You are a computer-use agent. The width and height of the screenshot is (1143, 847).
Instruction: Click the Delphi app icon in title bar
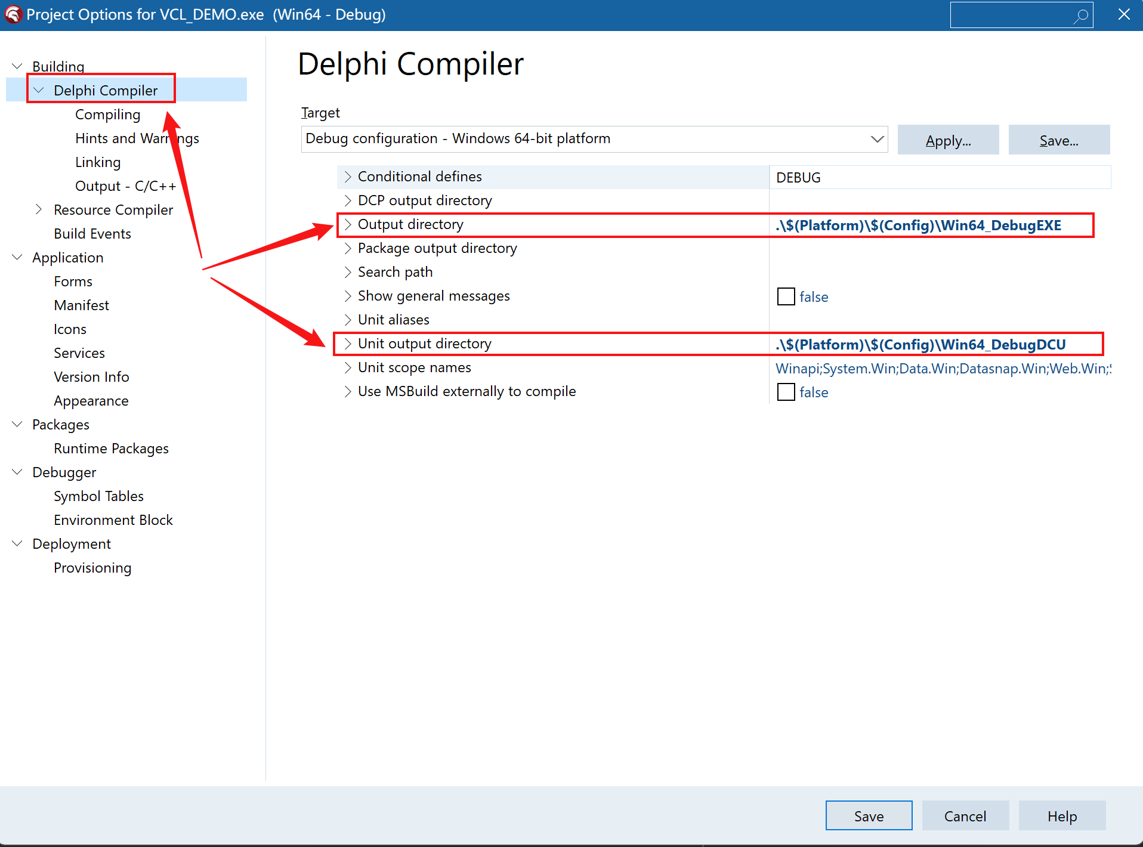pyautogui.click(x=13, y=14)
